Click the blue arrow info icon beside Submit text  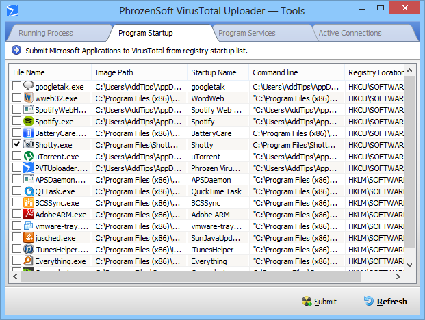point(16,50)
